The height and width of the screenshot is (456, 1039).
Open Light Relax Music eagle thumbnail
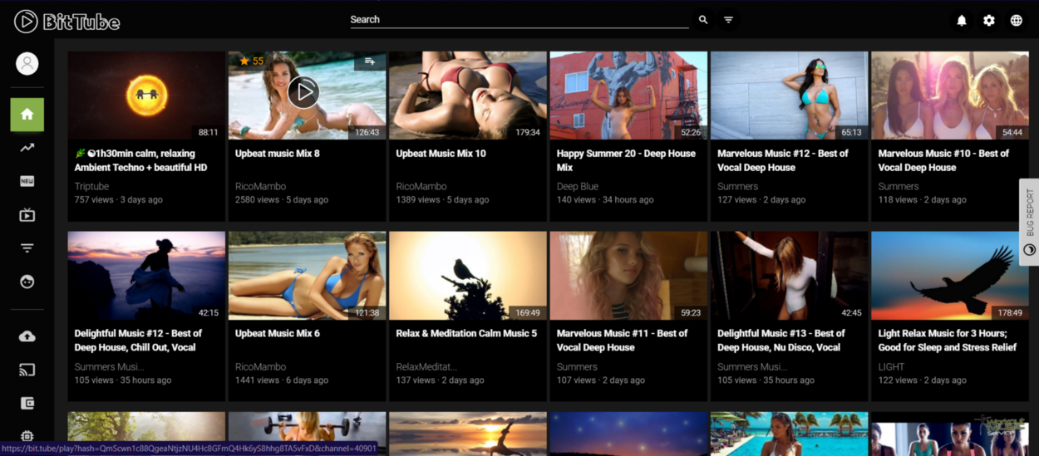coord(950,276)
